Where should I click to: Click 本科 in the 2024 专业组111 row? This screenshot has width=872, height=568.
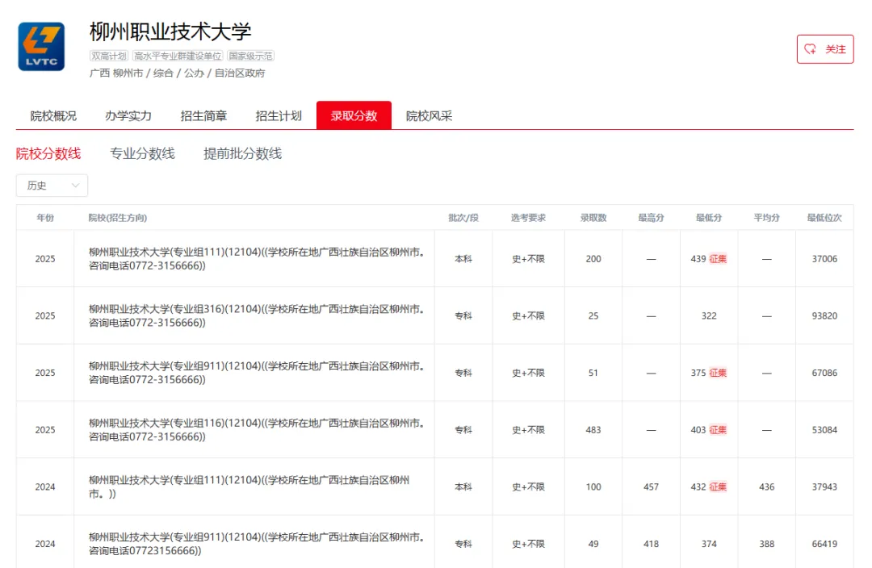[463, 487]
